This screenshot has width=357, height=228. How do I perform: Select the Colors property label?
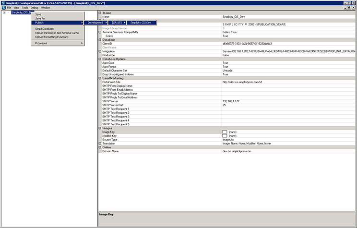109,36
